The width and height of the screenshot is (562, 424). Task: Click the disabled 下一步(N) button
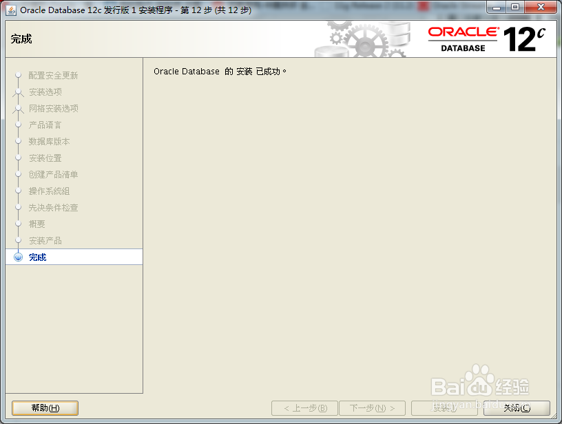[372, 407]
